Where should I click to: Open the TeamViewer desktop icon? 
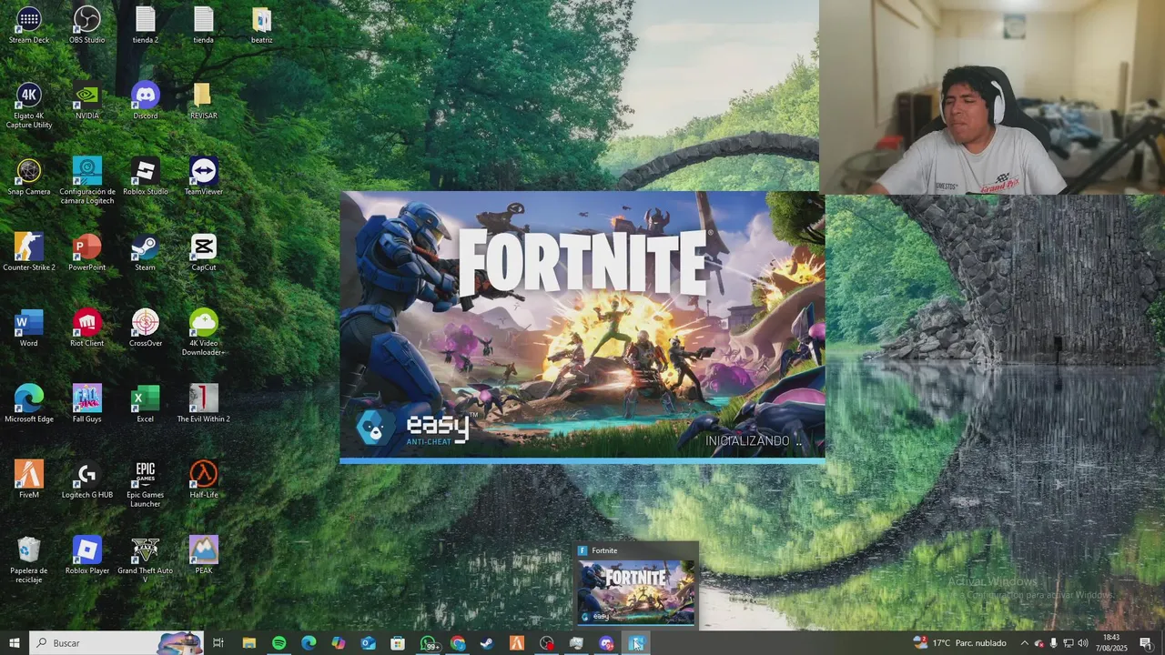click(204, 176)
